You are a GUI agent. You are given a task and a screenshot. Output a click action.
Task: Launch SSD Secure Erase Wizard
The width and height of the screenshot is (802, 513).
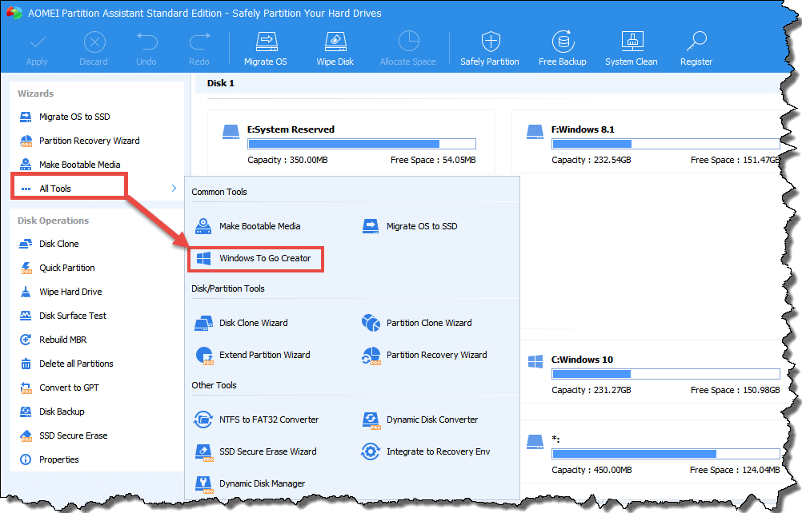[256, 451]
